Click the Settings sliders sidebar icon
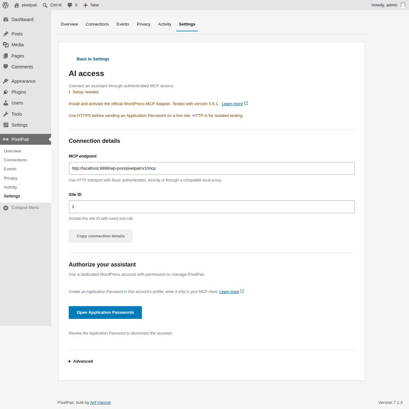 [6, 125]
